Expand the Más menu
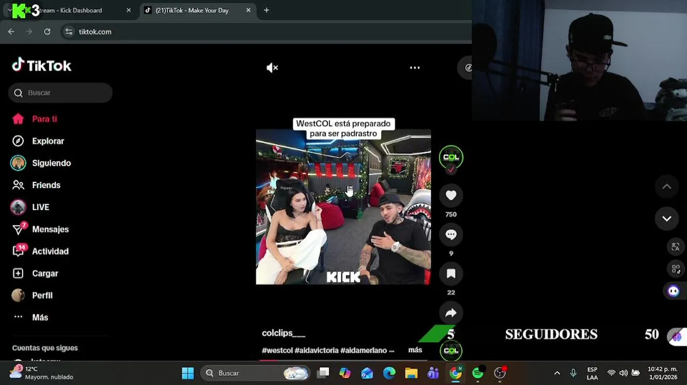The height and width of the screenshot is (385, 687). click(40, 317)
